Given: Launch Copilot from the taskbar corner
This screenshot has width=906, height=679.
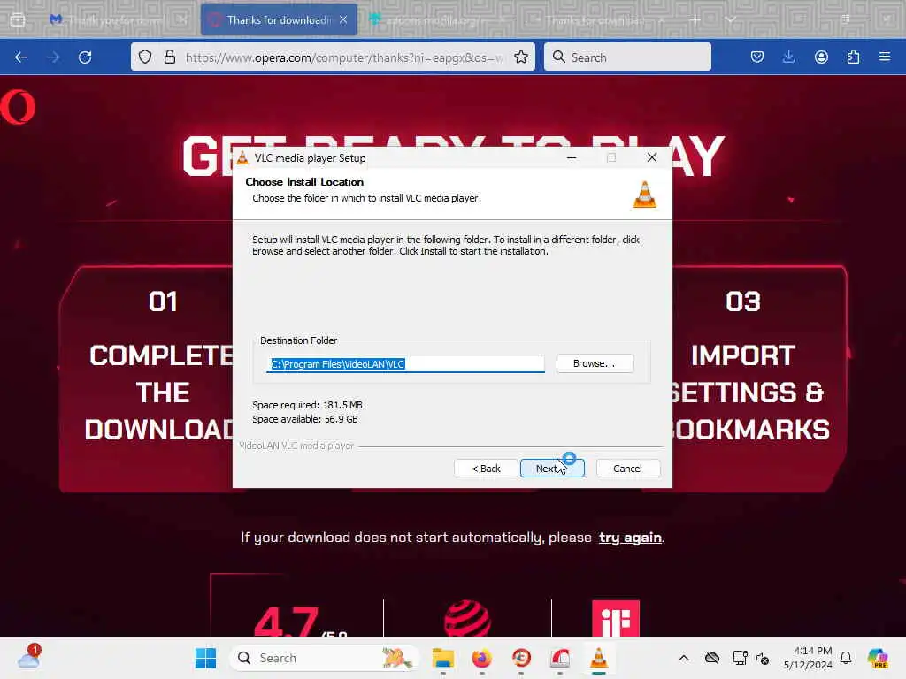Looking at the screenshot, I should [877, 658].
